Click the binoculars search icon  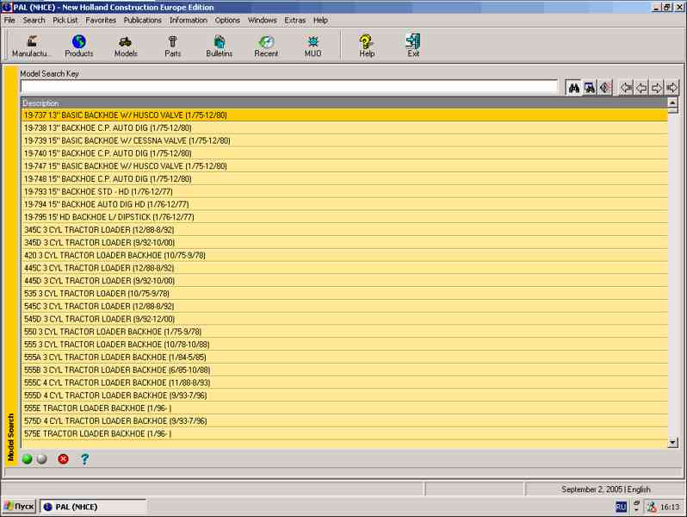tap(573, 88)
